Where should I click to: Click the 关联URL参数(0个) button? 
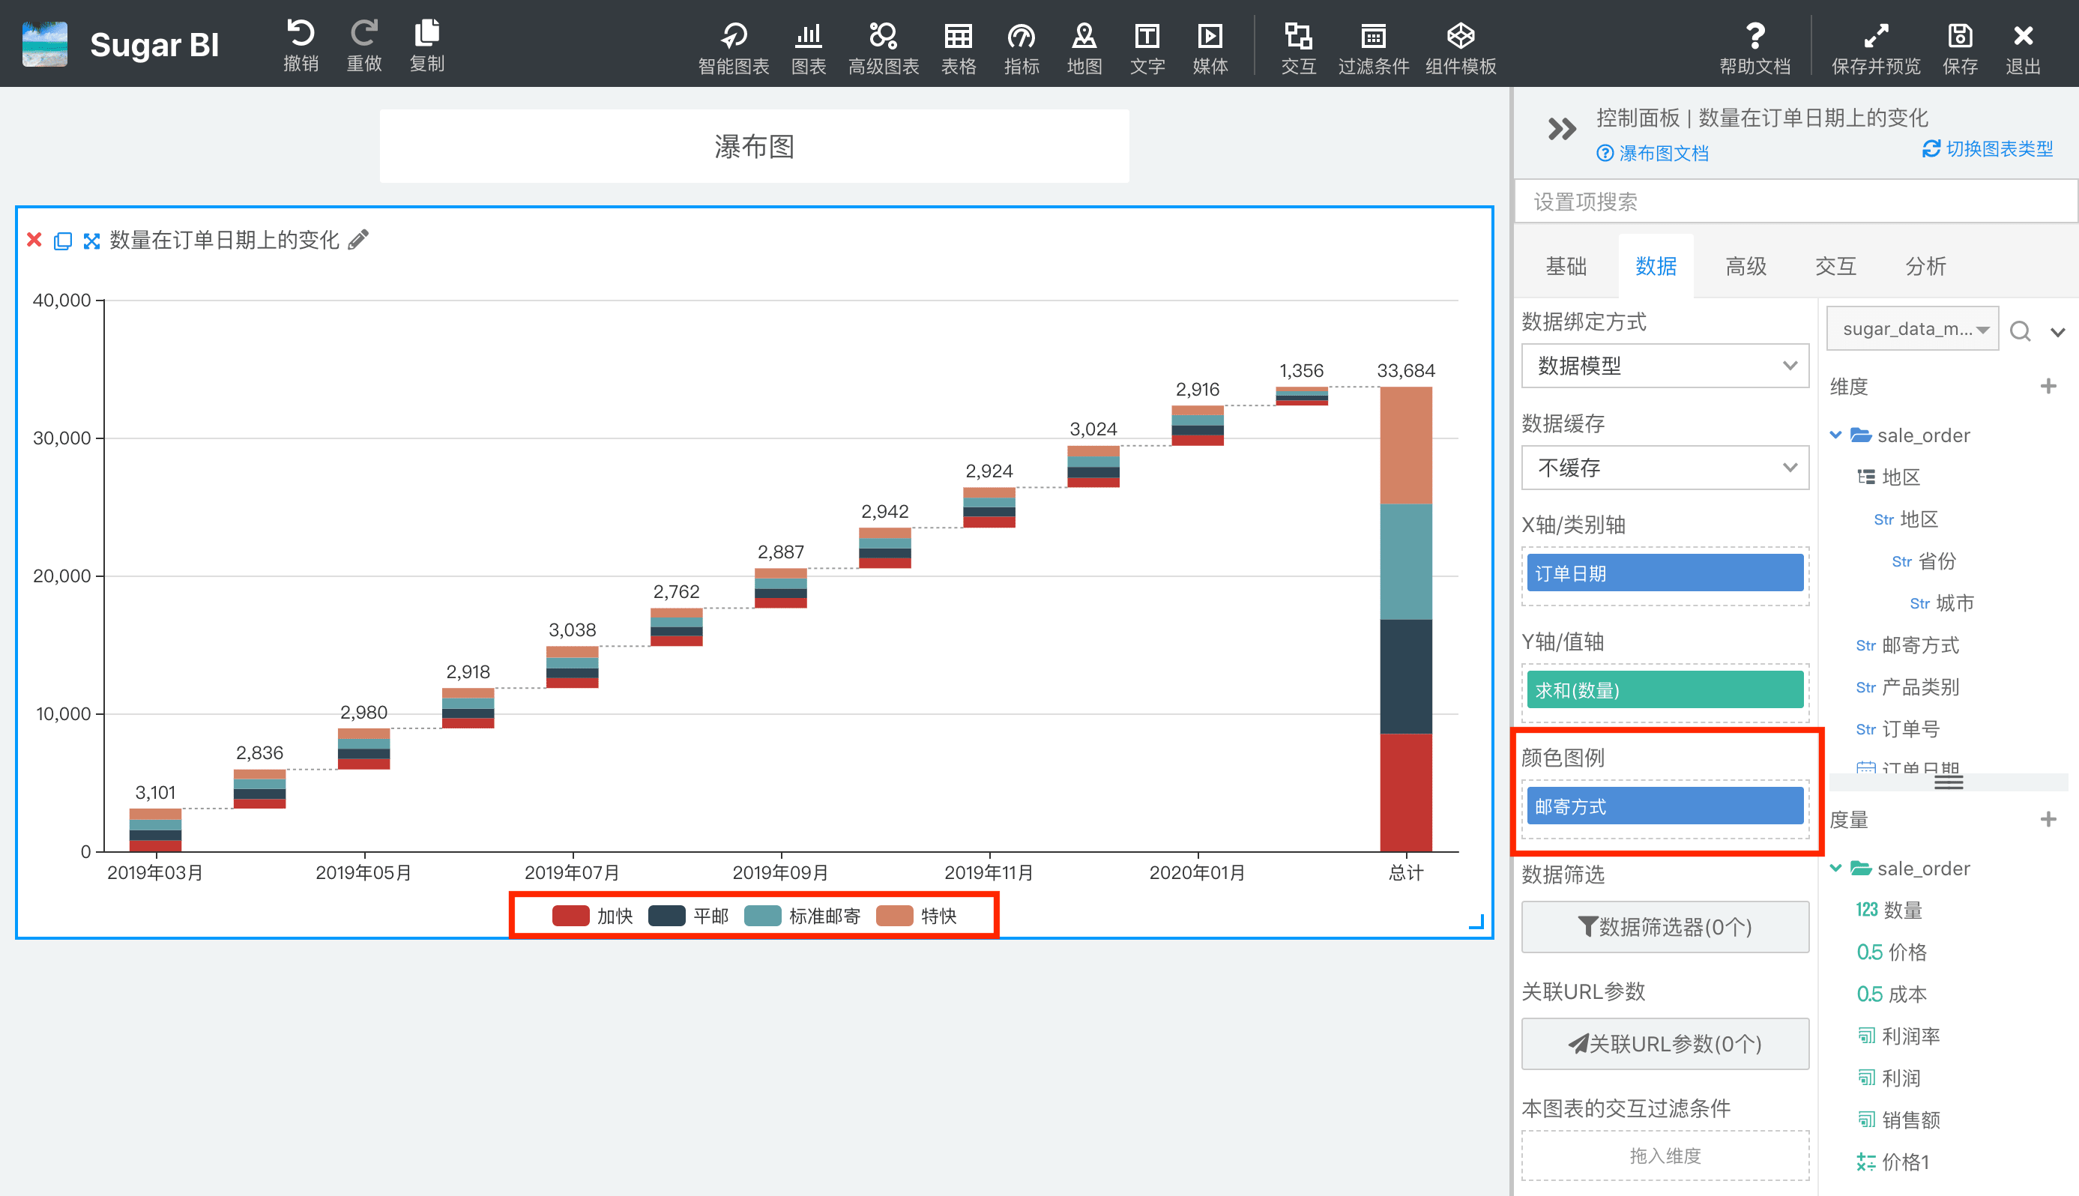pos(1665,1043)
